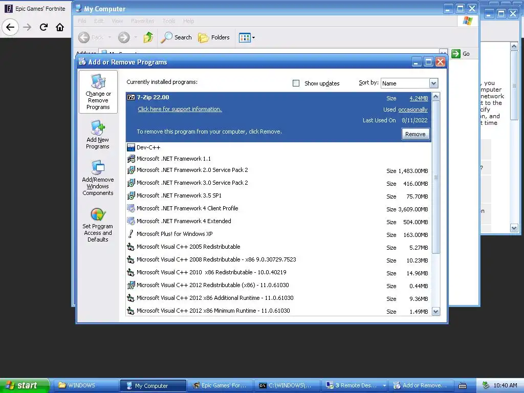The width and height of the screenshot is (524, 393).
Task: Click the Microsoft Plus! for Windows XP icon
Action: 131,234
